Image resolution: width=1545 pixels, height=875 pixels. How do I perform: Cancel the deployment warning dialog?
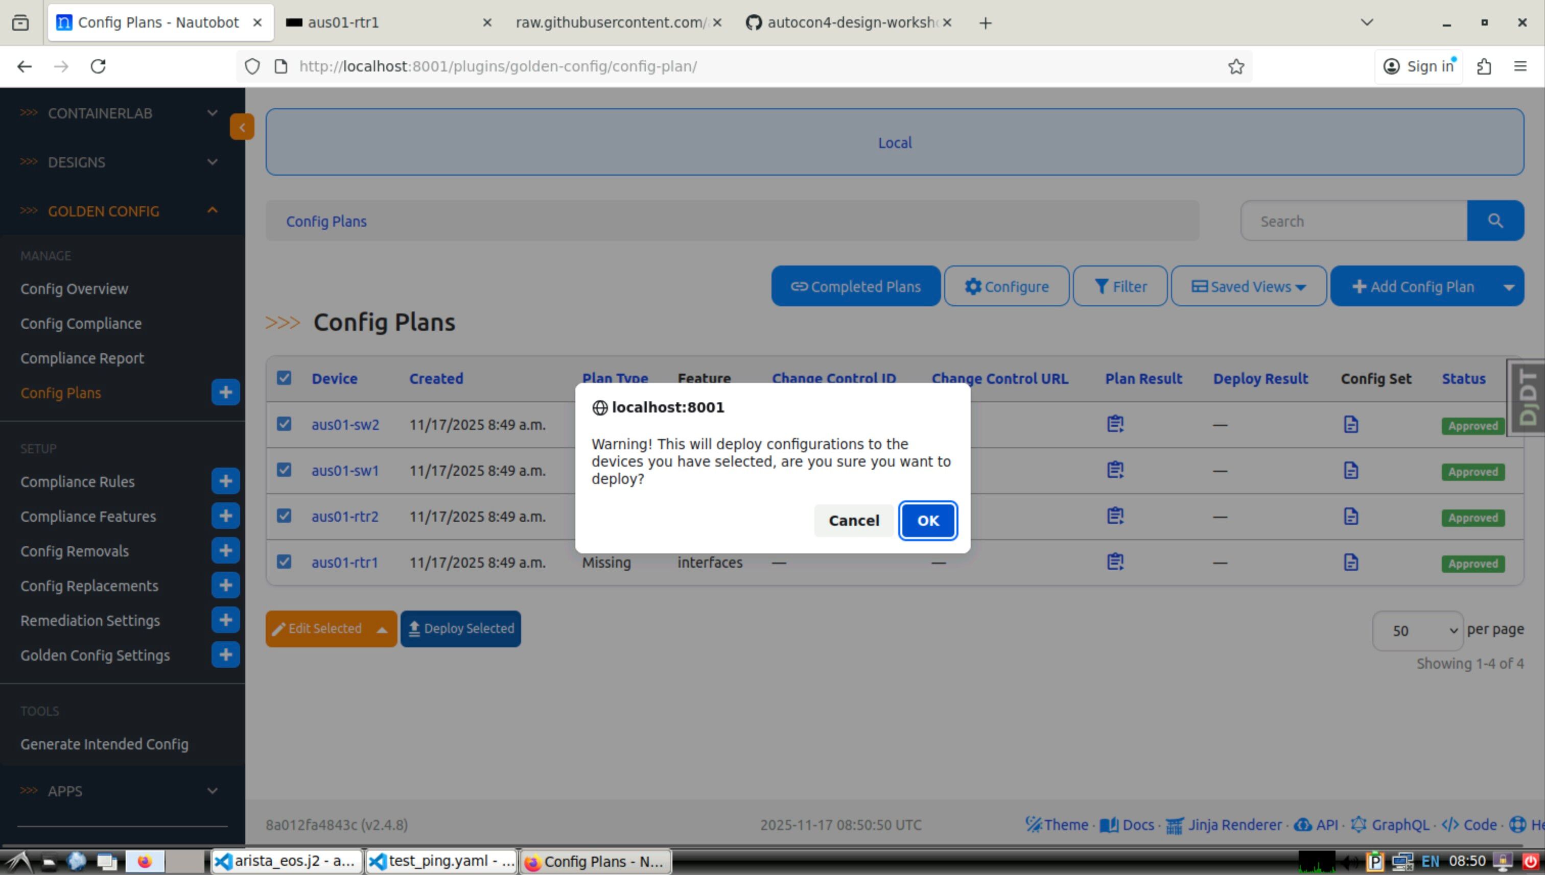tap(853, 520)
